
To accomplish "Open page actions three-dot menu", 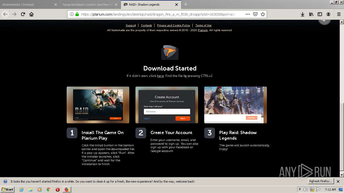I will [x=248, y=14].
